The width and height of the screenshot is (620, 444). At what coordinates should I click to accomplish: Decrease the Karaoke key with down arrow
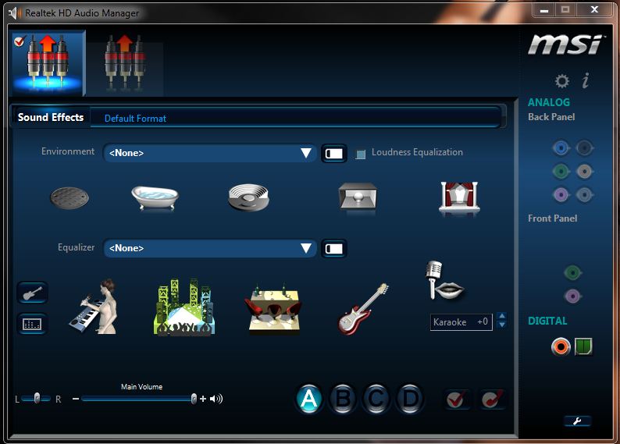pos(502,325)
